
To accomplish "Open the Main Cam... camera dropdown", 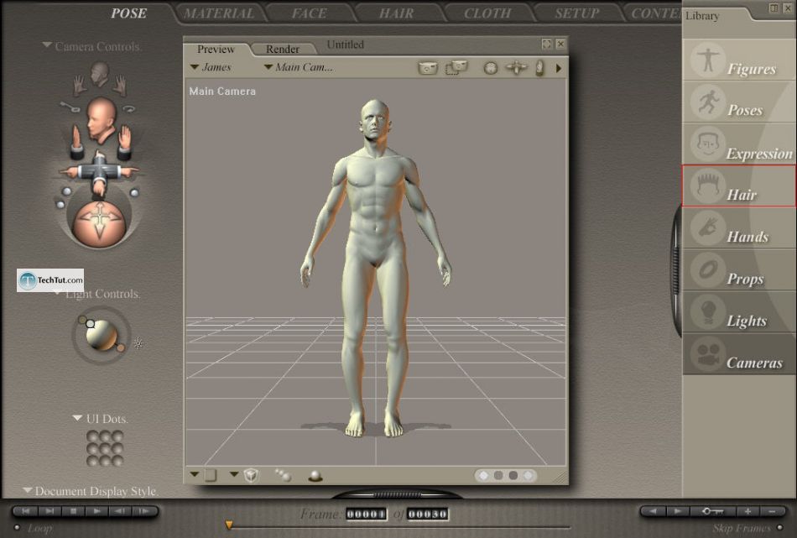I will (299, 67).
